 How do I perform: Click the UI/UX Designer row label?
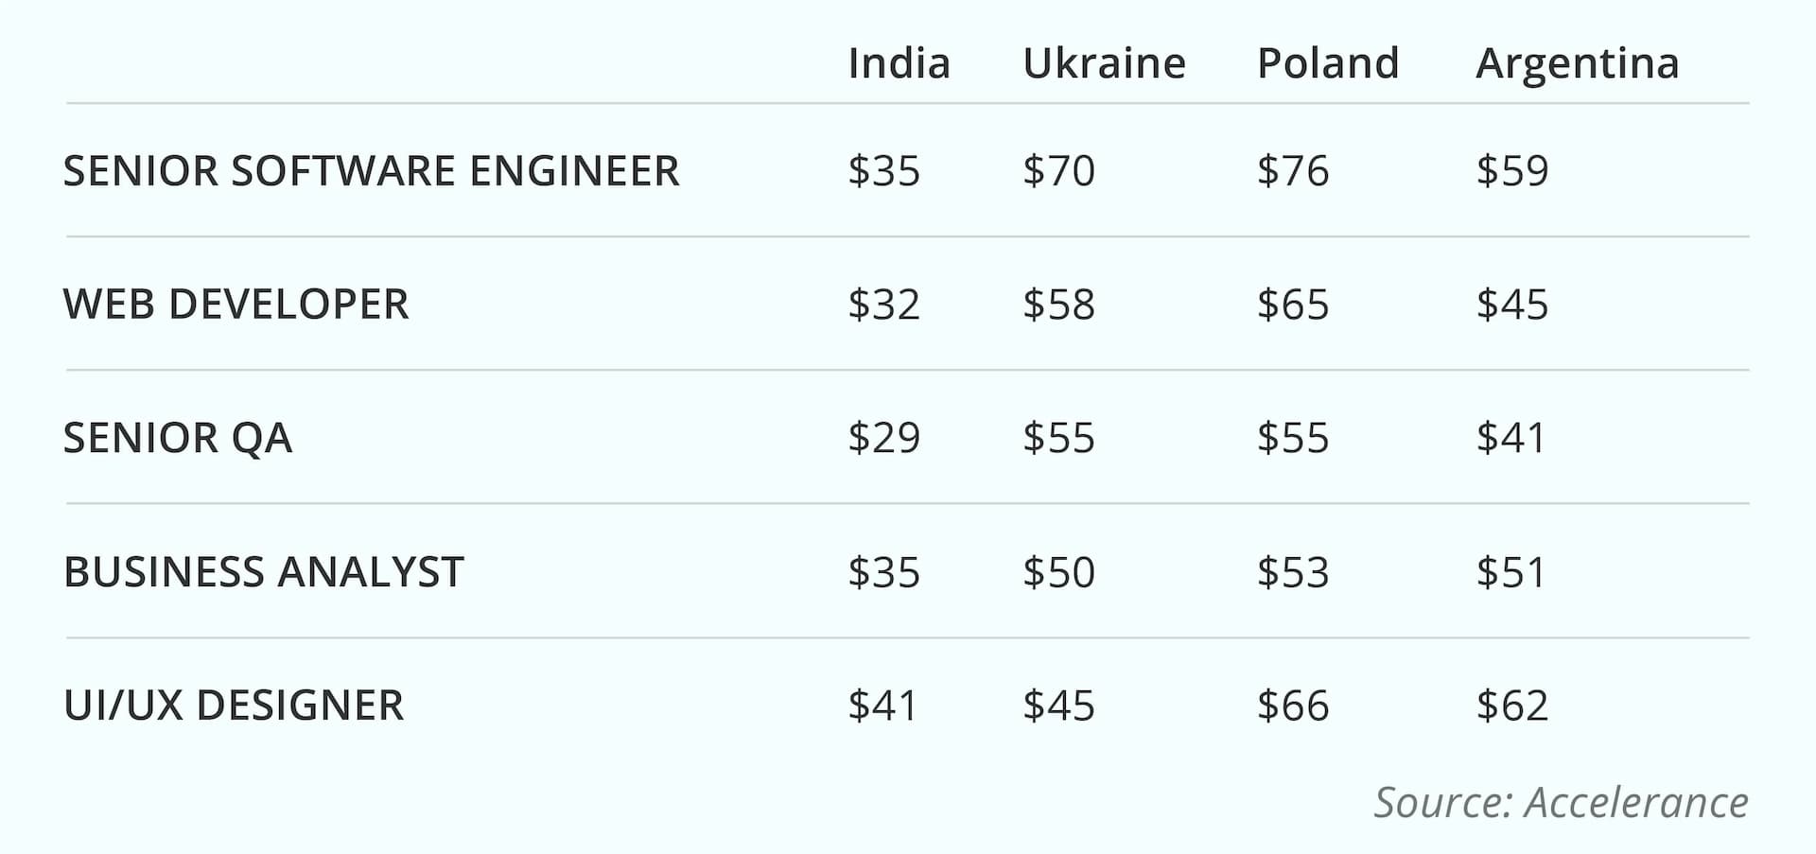[x=234, y=706]
